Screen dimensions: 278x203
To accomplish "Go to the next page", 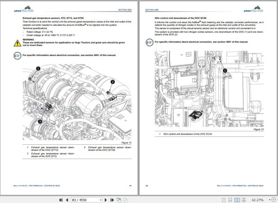I will coord(106,200).
